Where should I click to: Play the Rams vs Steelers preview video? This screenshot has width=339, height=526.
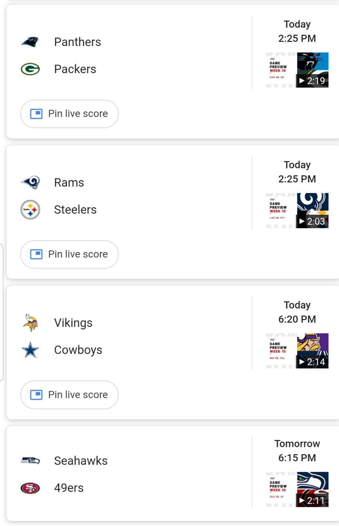click(297, 210)
